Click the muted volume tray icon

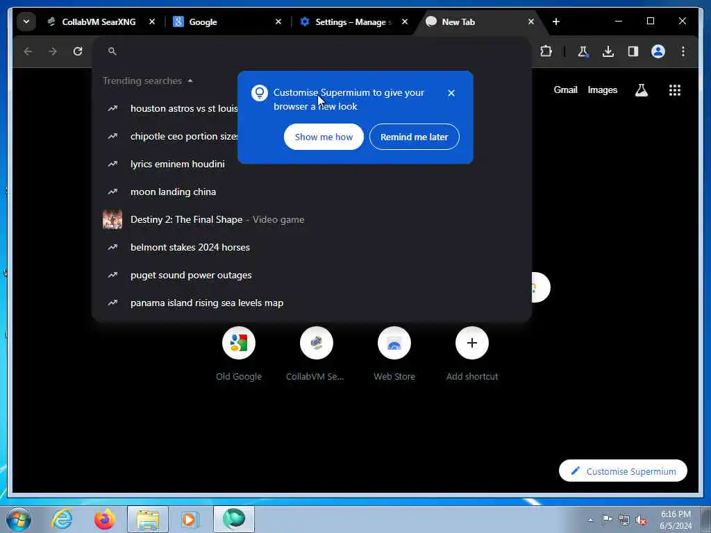click(x=641, y=520)
